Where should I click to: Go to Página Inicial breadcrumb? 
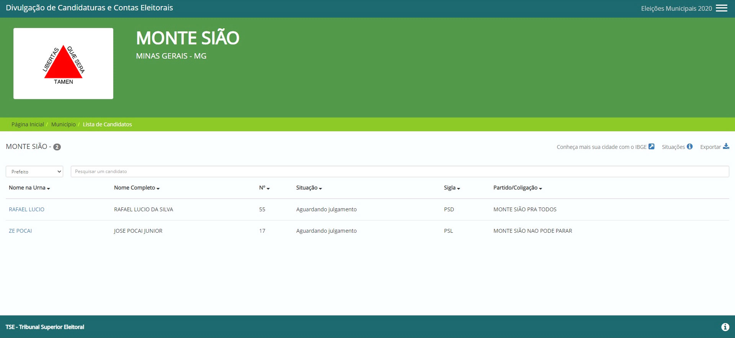pyautogui.click(x=28, y=124)
